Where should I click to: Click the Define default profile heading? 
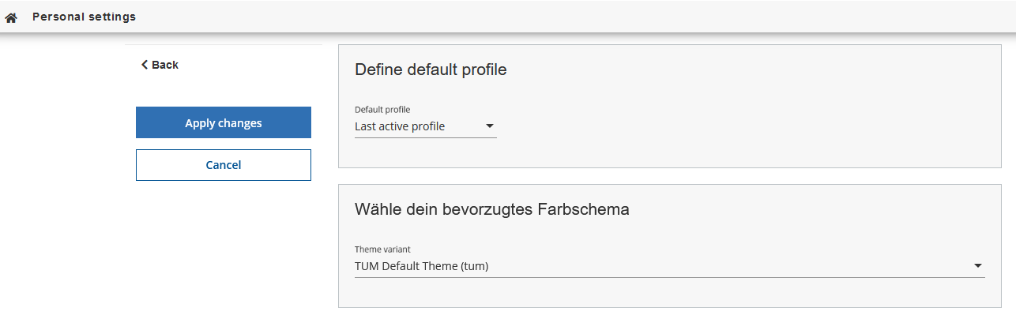431,69
